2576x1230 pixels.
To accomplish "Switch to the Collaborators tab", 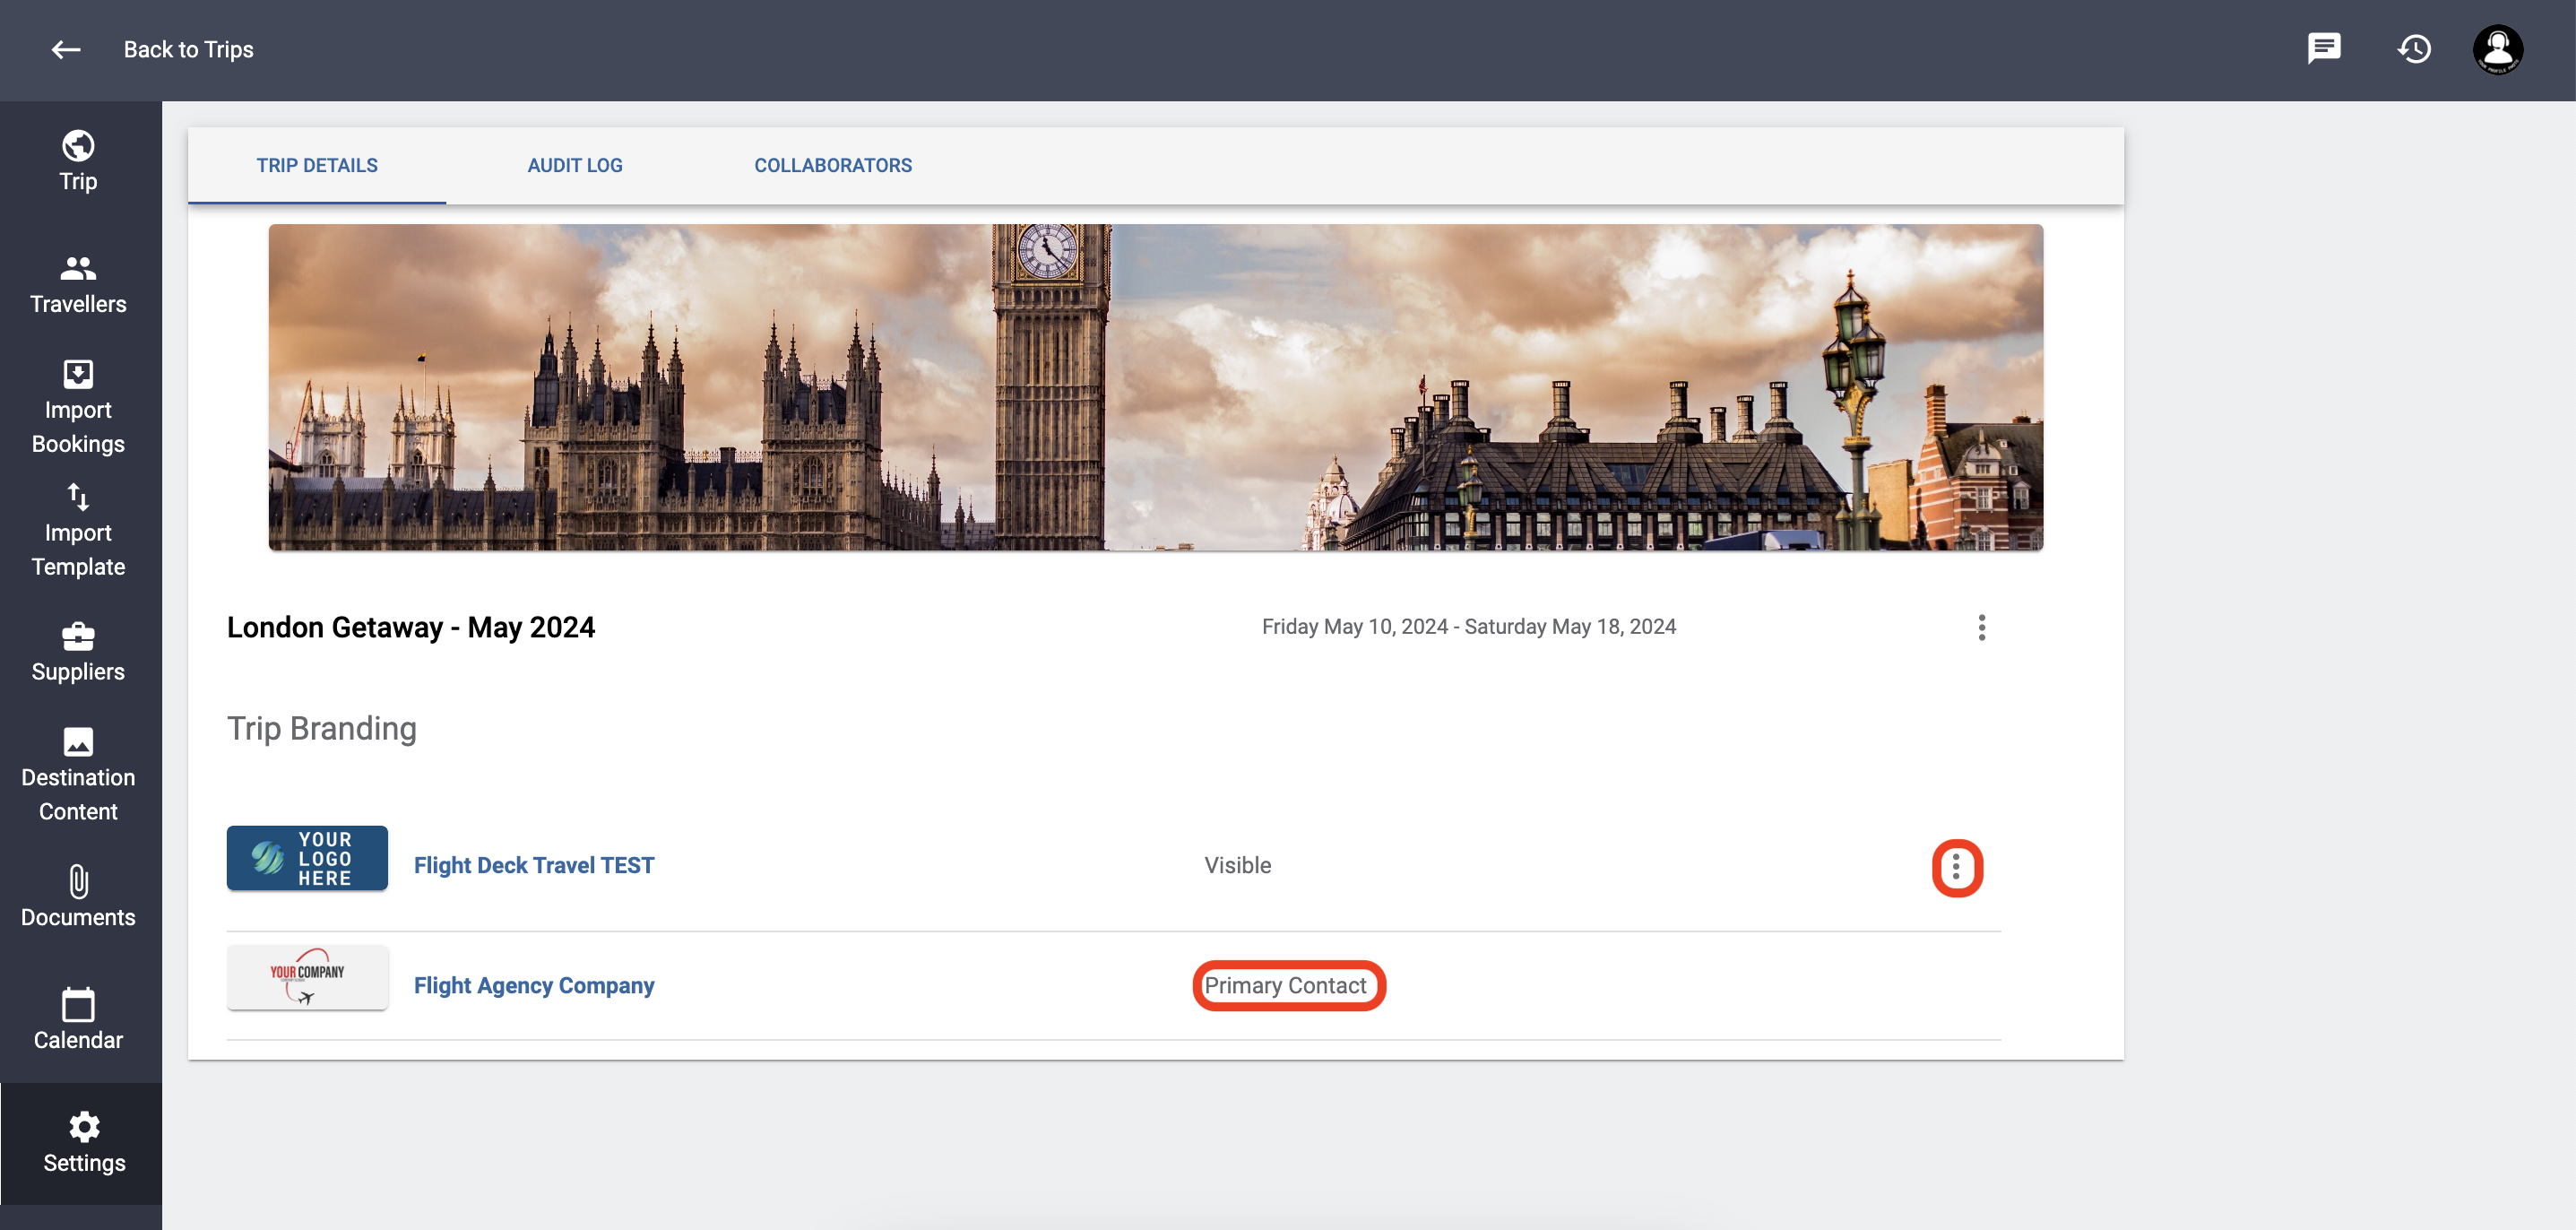I will (x=833, y=166).
